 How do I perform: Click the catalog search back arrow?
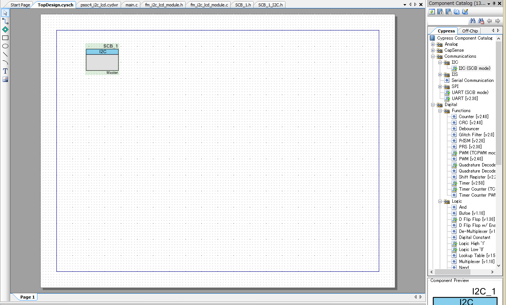point(489,21)
